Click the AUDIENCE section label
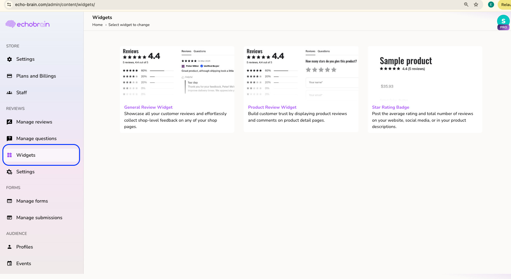The height and width of the screenshot is (279, 511). pyautogui.click(x=17, y=234)
